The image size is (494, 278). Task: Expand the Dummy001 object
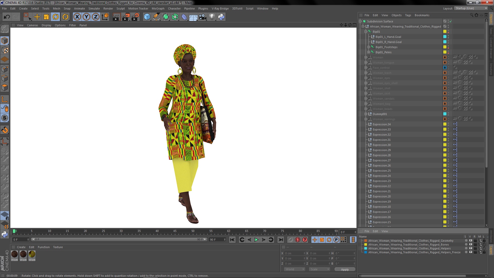click(366, 114)
